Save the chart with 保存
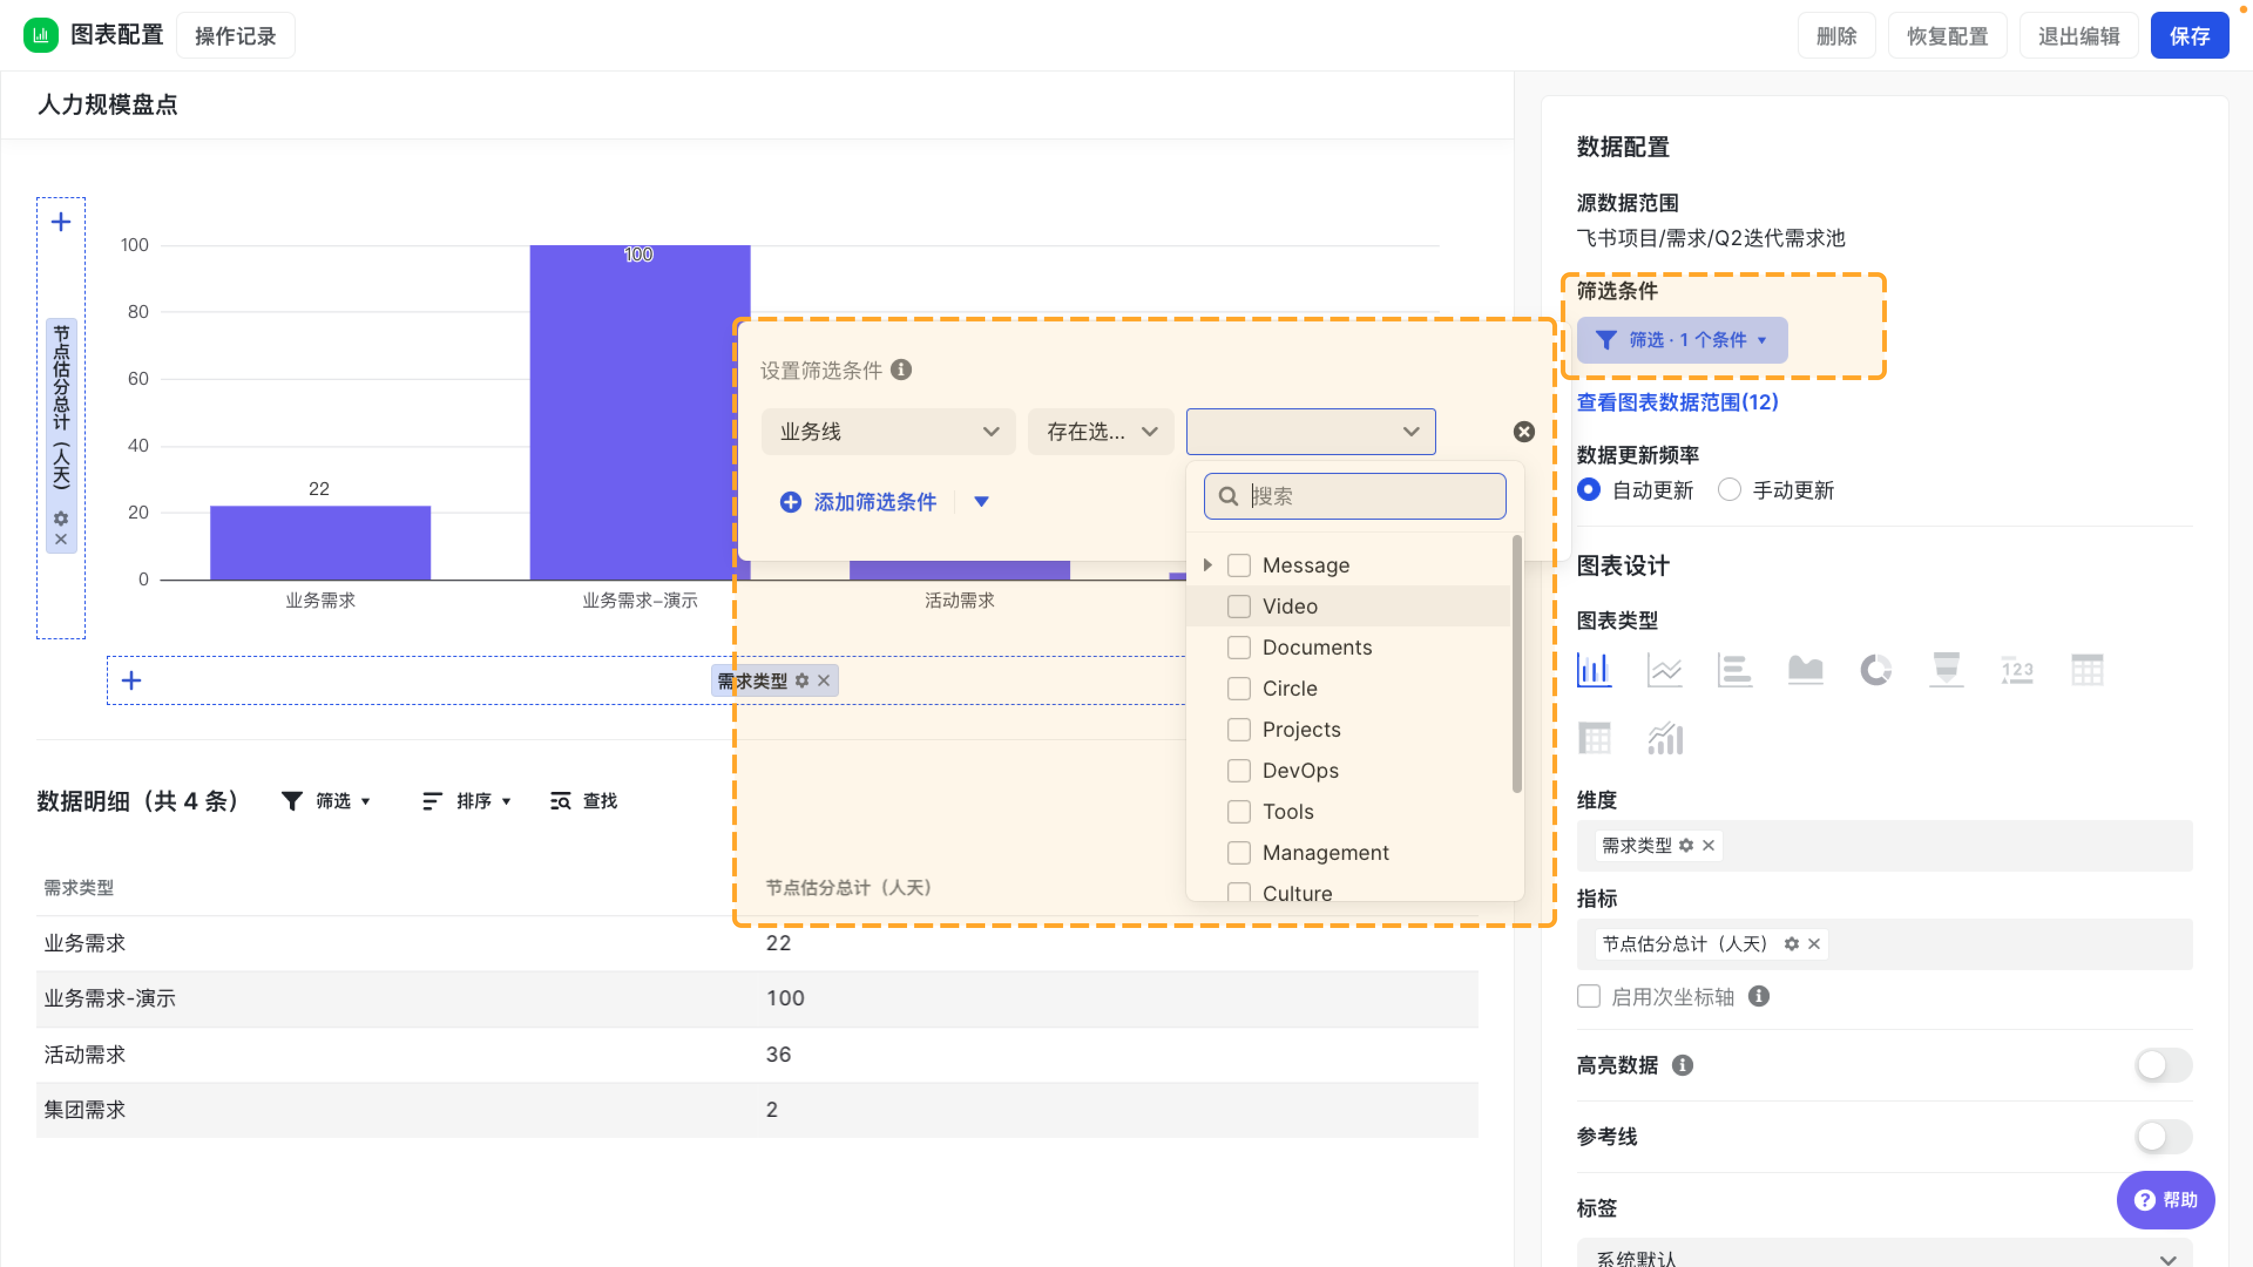 [2189, 36]
